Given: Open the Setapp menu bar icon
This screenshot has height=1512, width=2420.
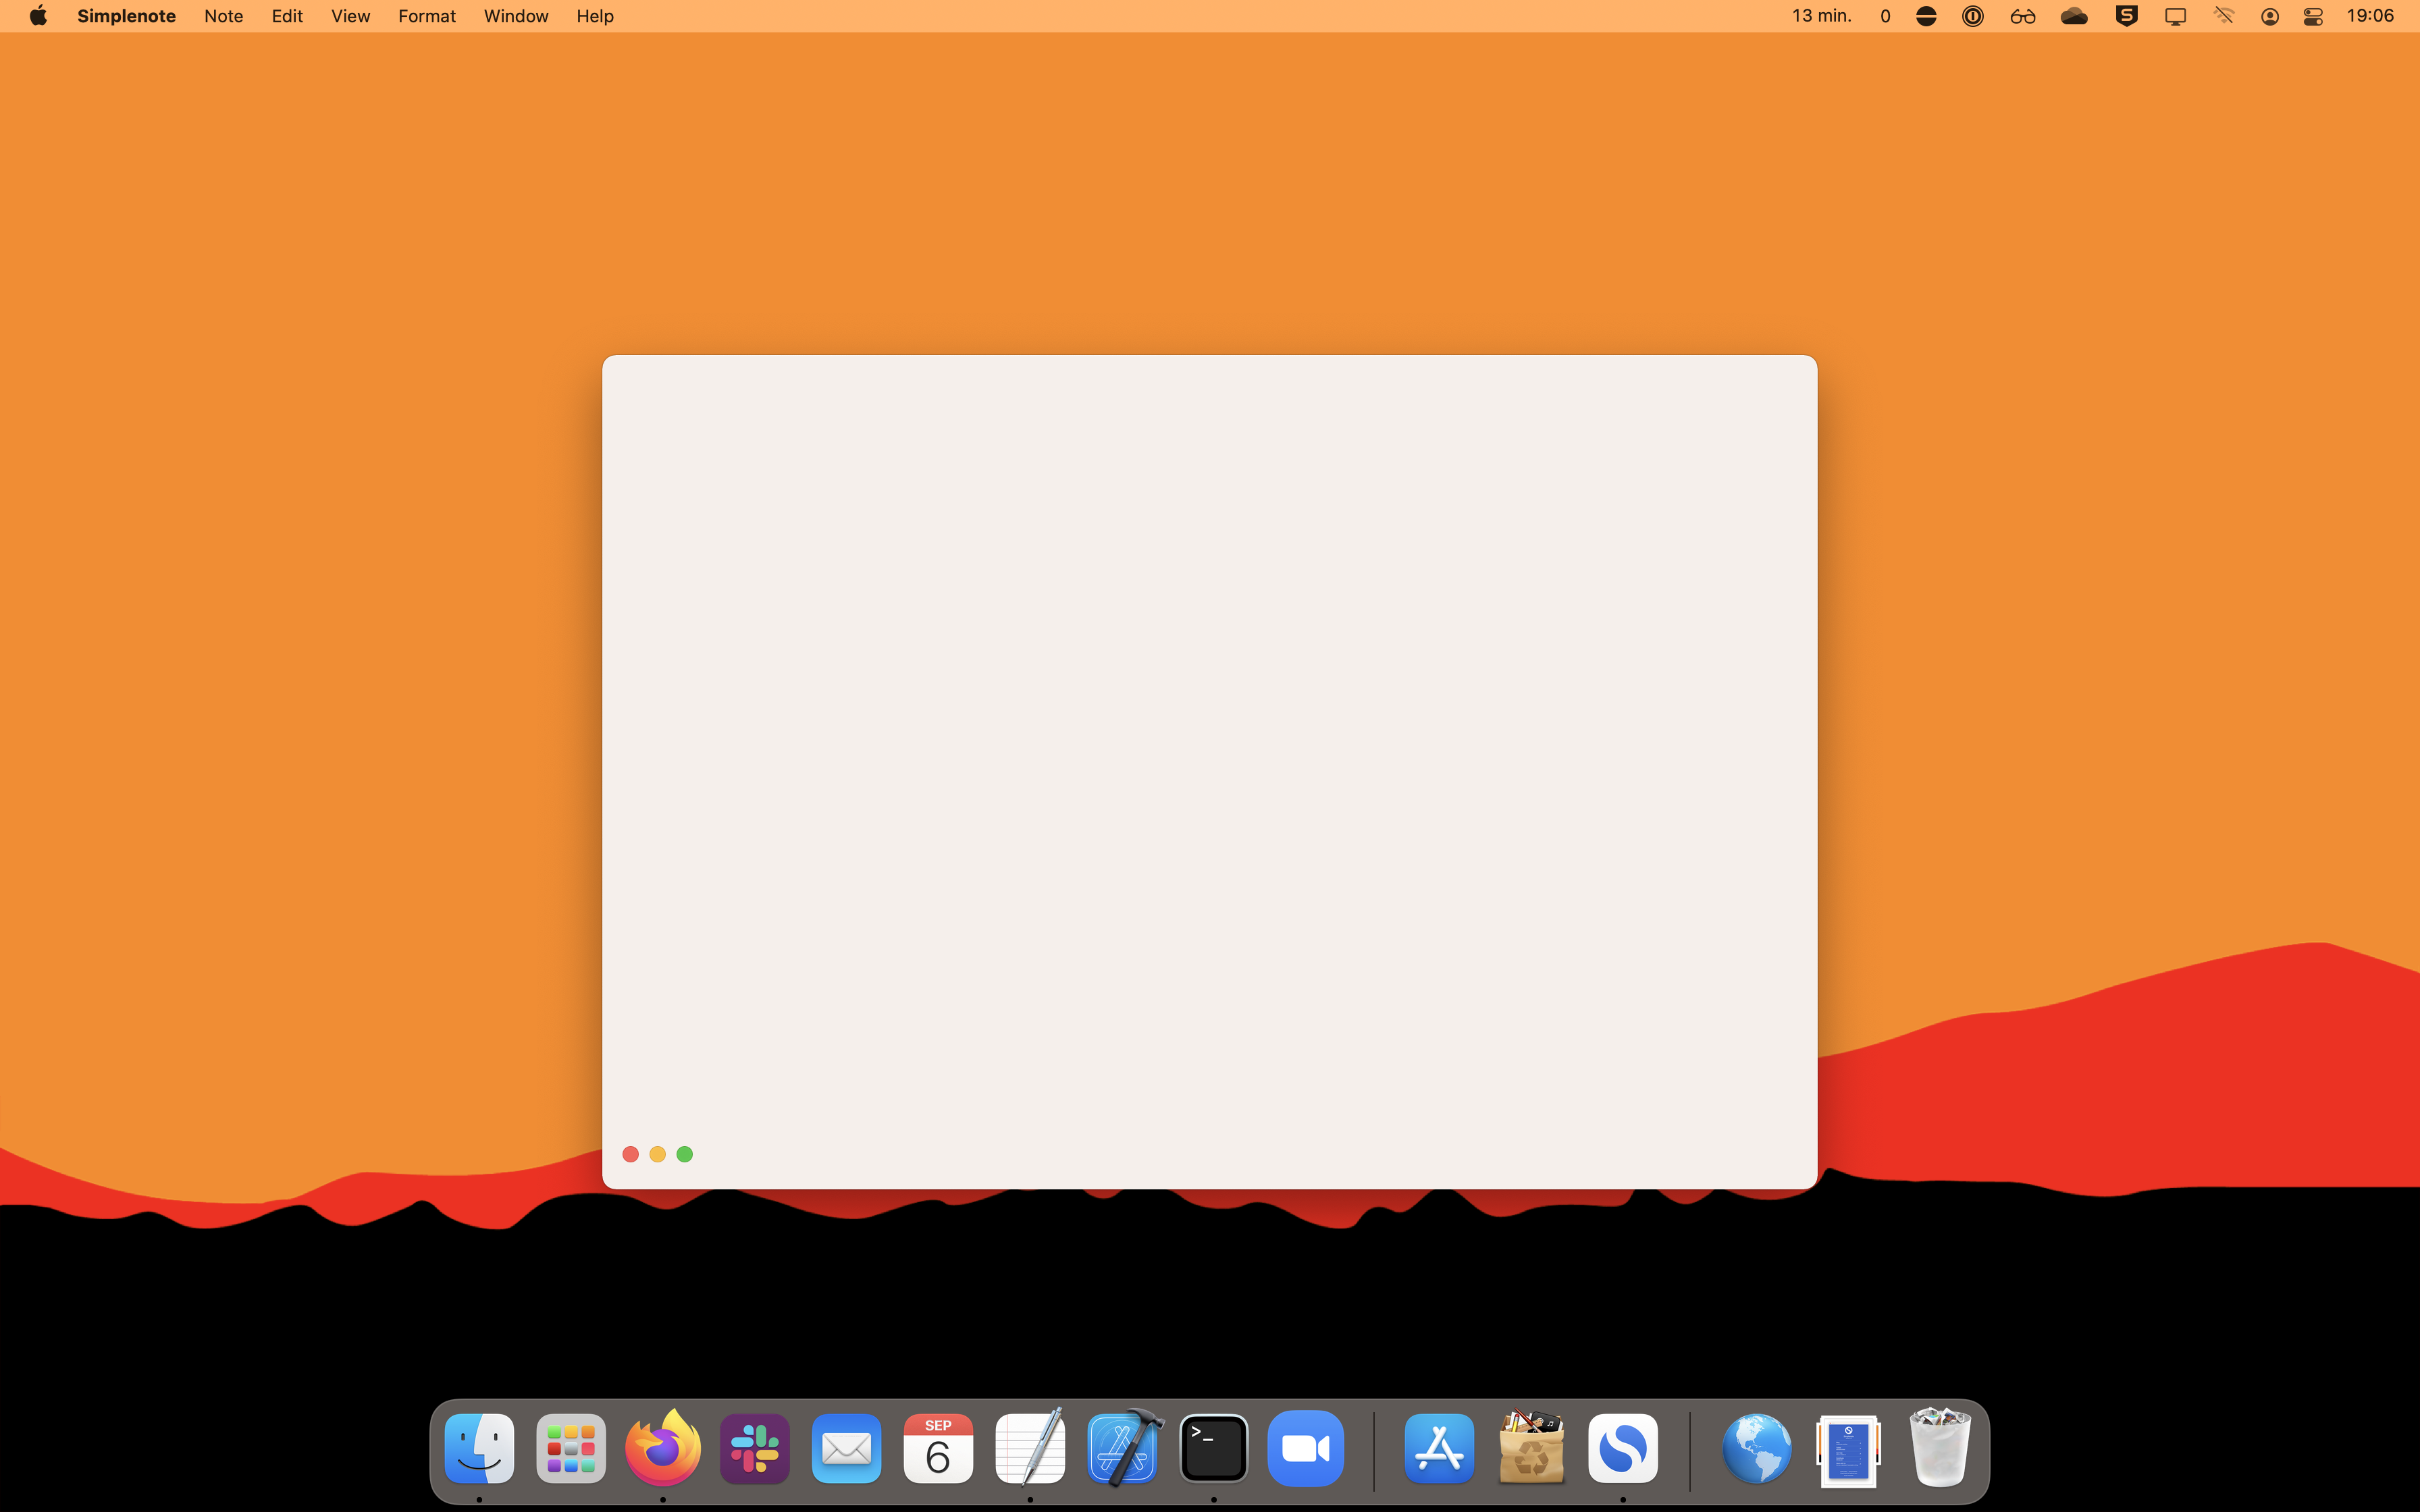Looking at the screenshot, I should pos(2126,15).
